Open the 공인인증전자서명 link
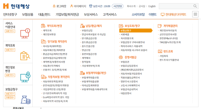The width and height of the screenshot is (201, 109). pos(168,35)
